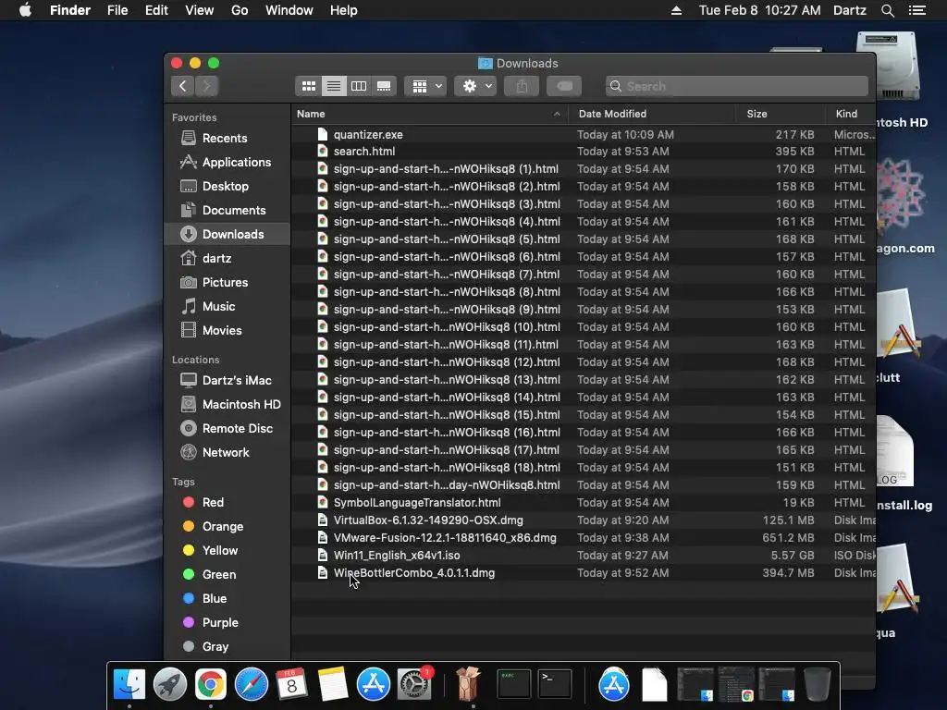Open the group-by arrangement dropdown
Screen dimensions: 947x710
tap(425, 86)
